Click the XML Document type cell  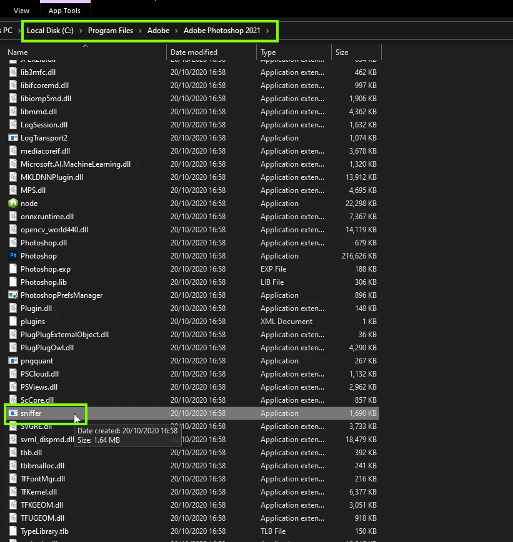[286, 322]
